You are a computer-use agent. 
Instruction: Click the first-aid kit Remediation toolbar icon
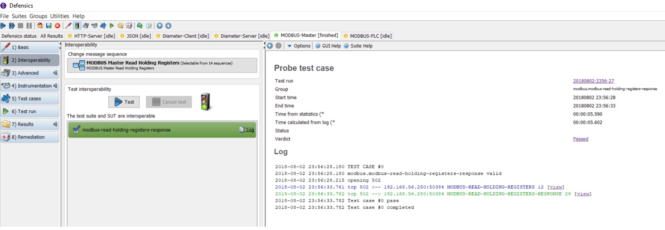click(x=129, y=25)
